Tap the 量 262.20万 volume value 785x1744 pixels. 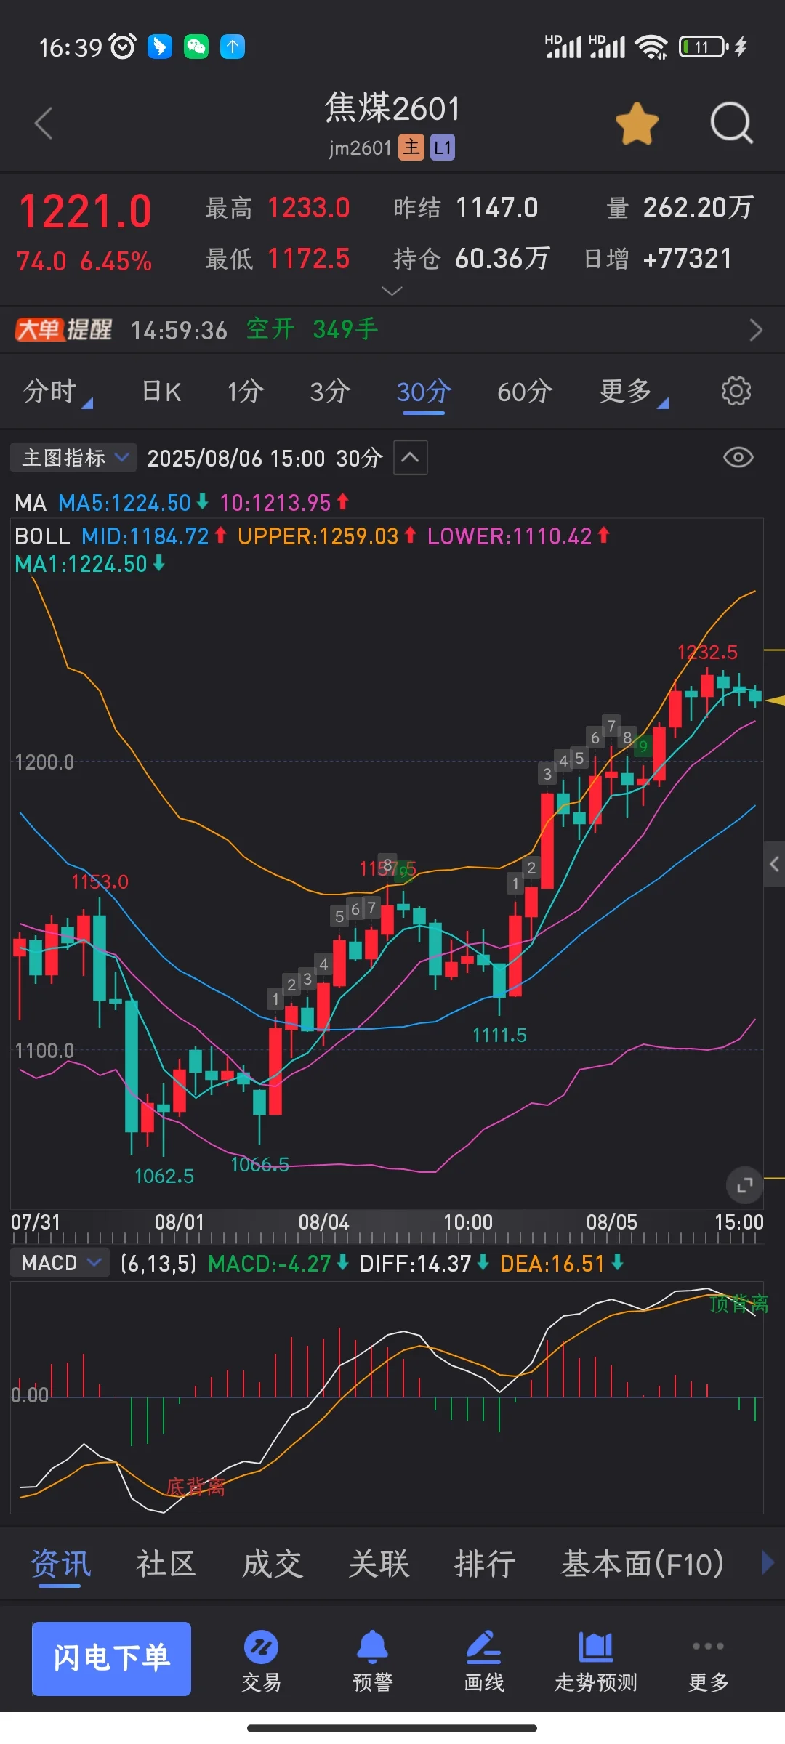tap(680, 208)
